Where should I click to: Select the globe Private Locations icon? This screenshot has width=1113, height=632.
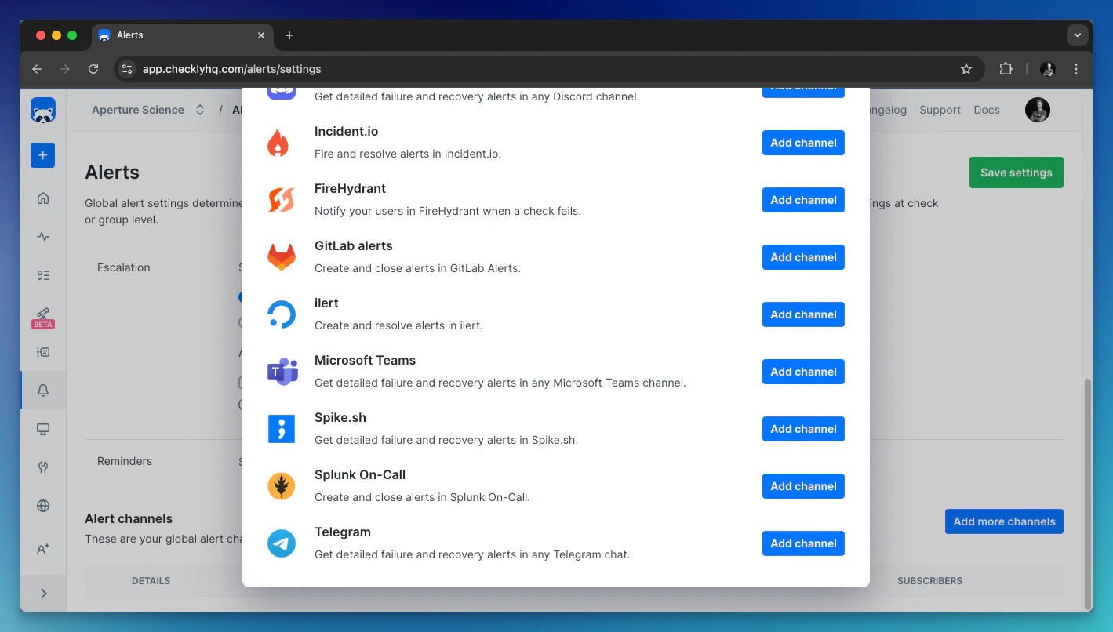coord(42,506)
